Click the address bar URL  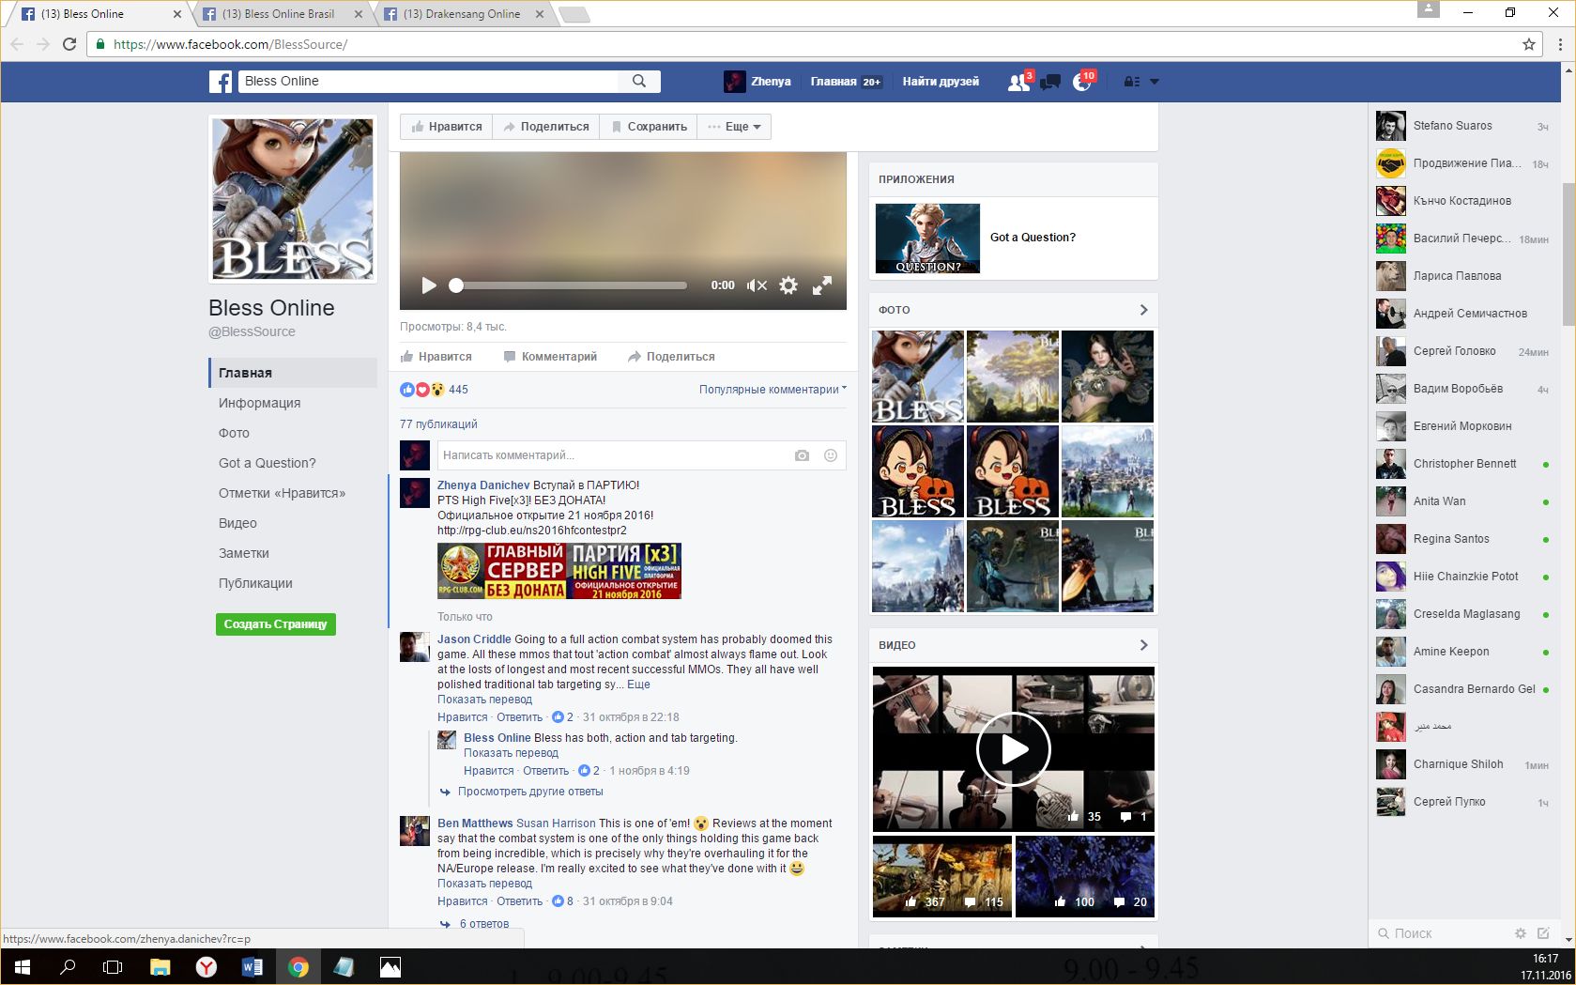point(230,44)
